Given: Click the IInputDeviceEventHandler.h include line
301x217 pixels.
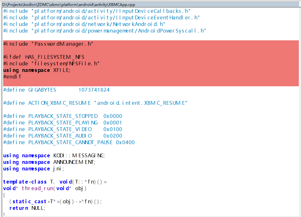Looking at the screenshot, I should (x=101, y=18).
